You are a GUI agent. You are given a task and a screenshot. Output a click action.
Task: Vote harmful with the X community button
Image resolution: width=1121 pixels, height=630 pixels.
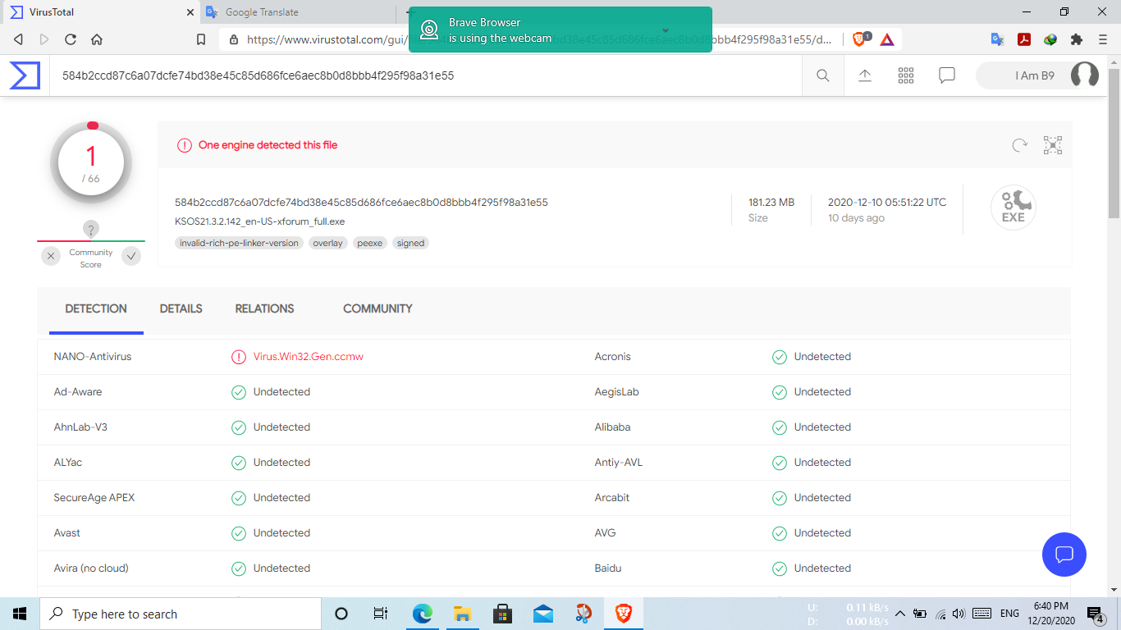pyautogui.click(x=51, y=257)
